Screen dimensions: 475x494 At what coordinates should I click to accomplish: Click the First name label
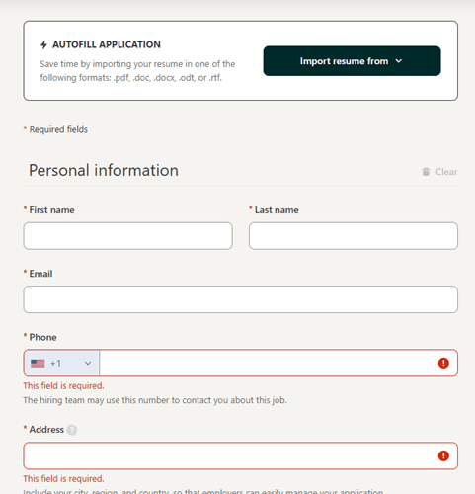click(51, 210)
